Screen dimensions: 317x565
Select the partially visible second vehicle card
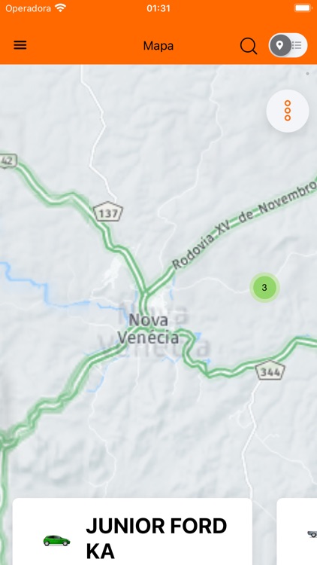(x=297, y=532)
